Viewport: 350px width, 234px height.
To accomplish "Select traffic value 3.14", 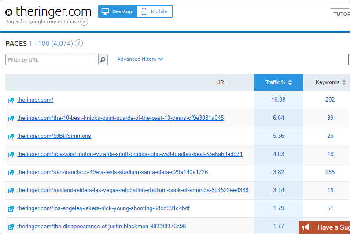I will pyautogui.click(x=278, y=190).
